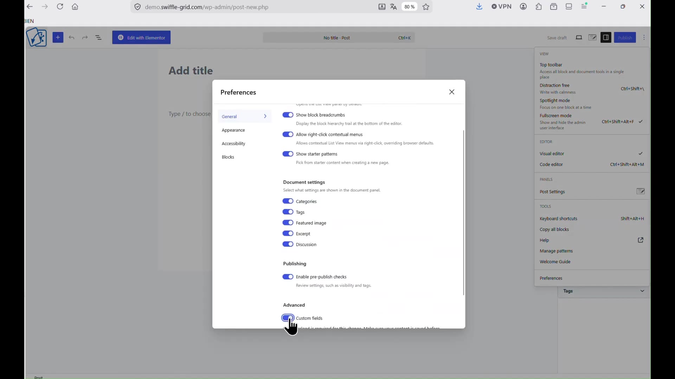Open browser home icon
675x379 pixels.
point(75,7)
